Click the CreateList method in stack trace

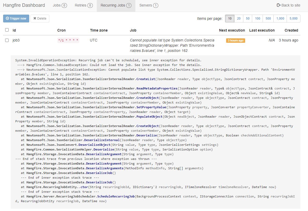coord(146,79)
